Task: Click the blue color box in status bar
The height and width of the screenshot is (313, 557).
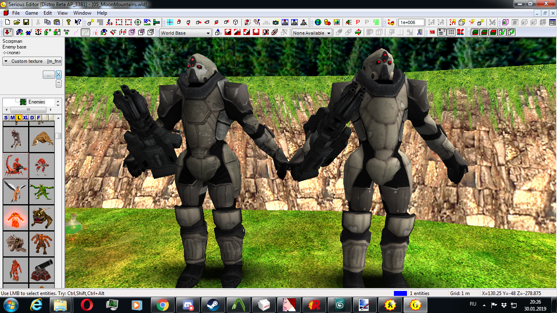Action: pos(400,293)
